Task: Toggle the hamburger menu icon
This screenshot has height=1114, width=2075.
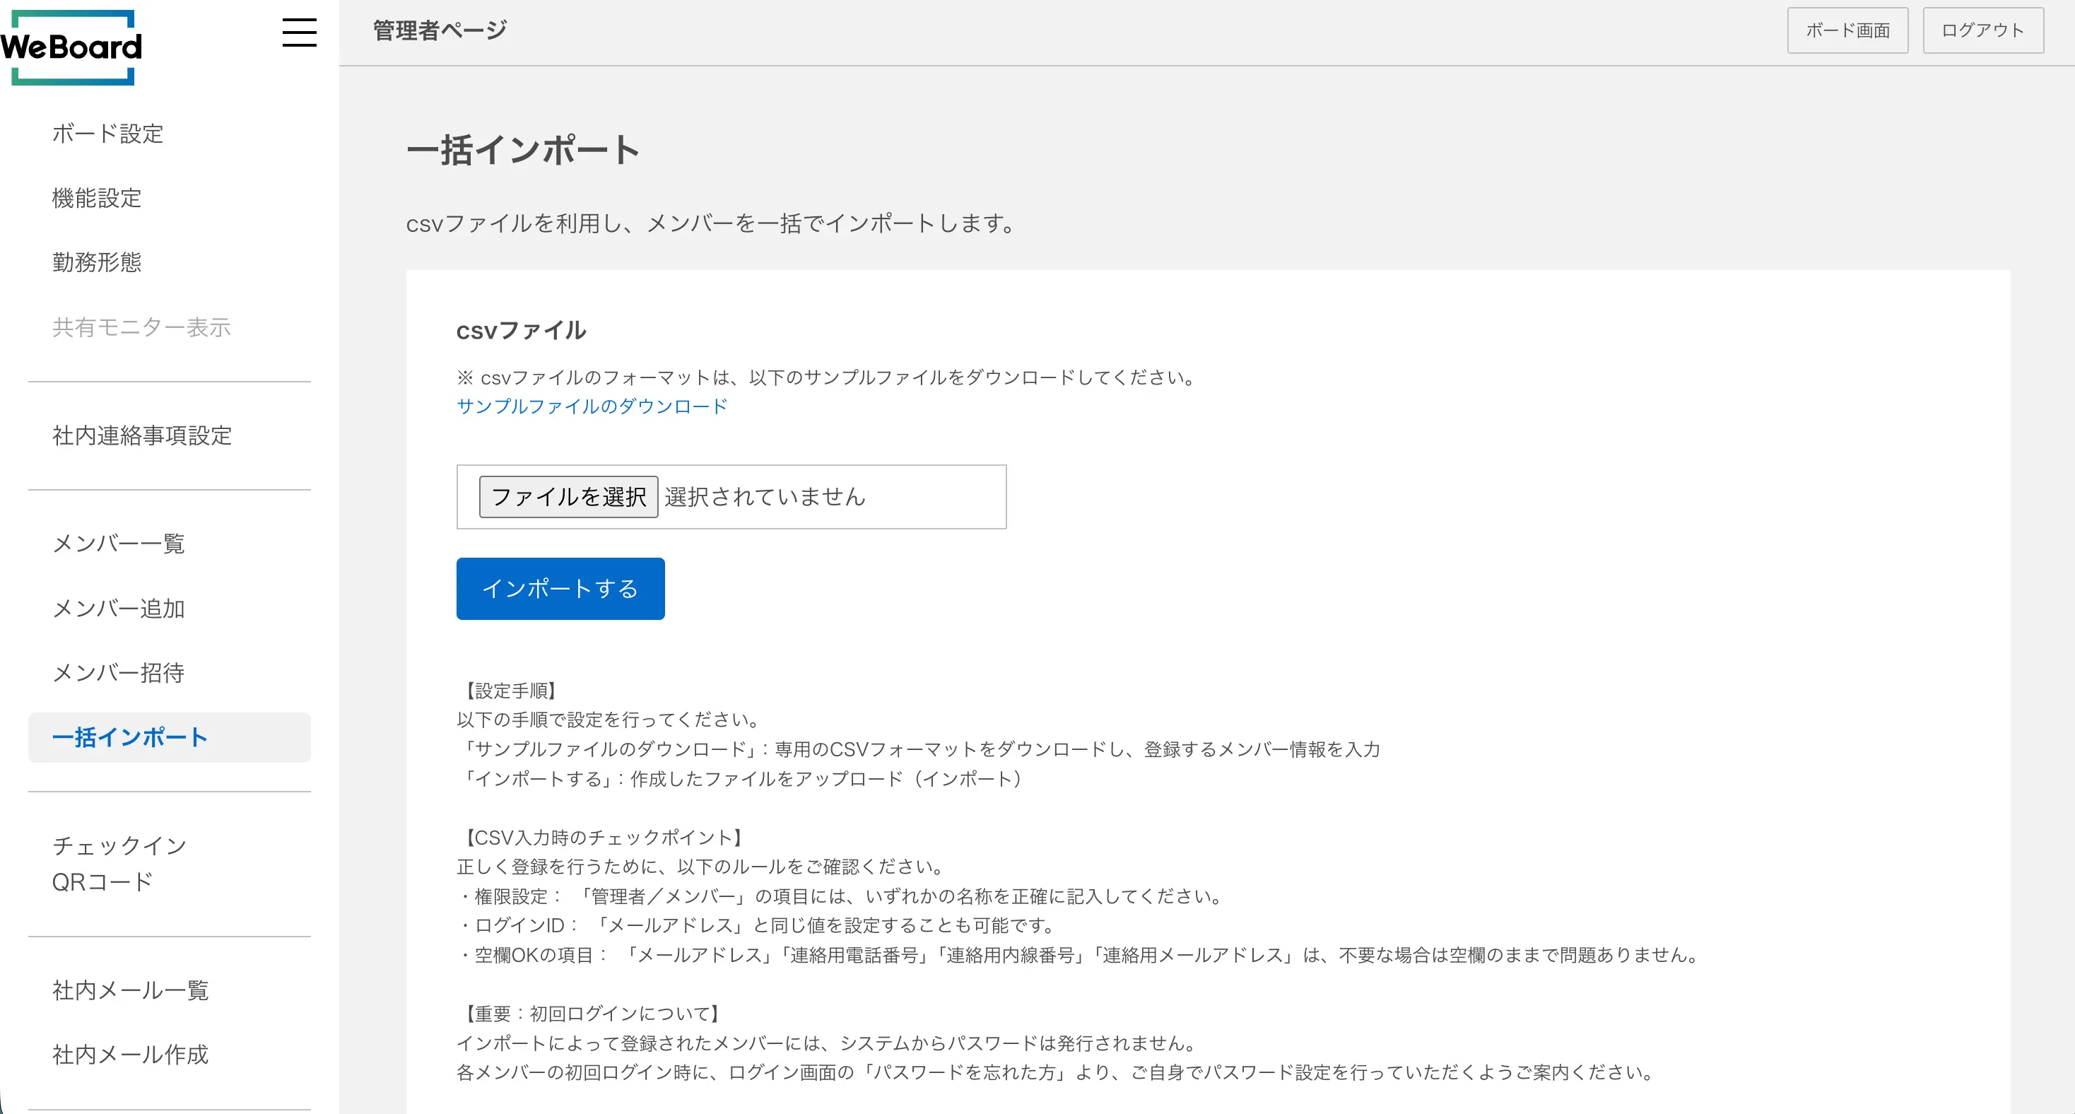Action: pos(299,33)
